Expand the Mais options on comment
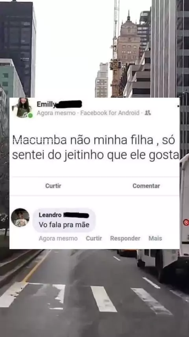Viewport: 189px width, 337px height. pos(155,238)
